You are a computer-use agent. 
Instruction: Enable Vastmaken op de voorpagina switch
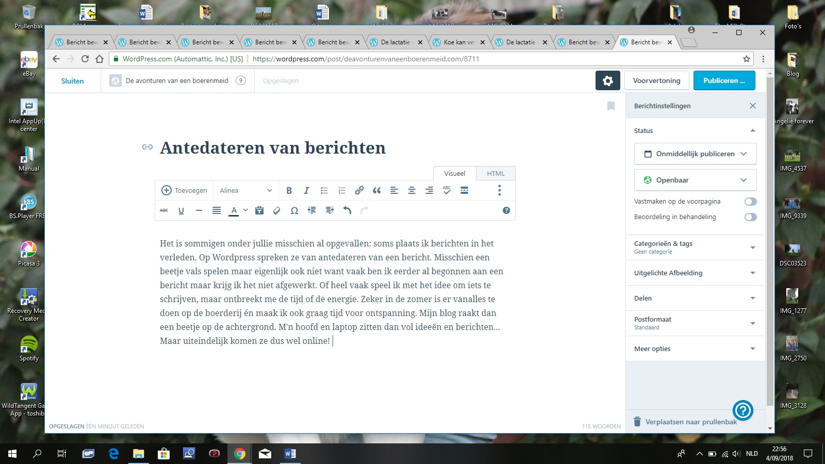point(750,202)
